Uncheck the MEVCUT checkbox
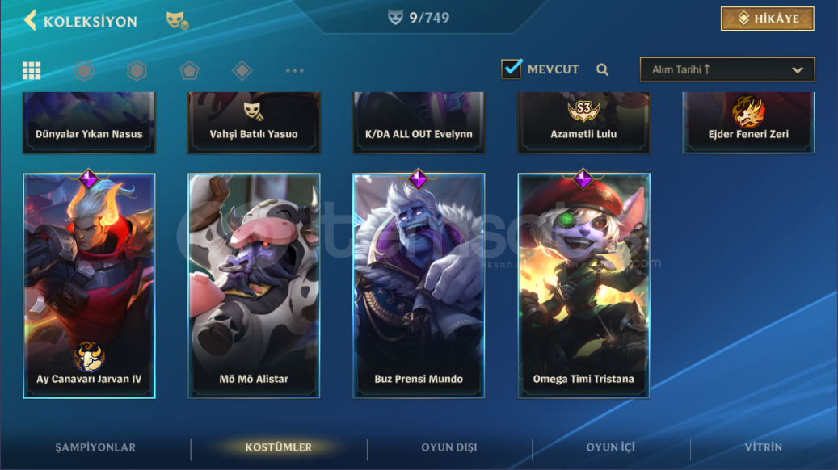This screenshot has width=838, height=470. coord(512,69)
